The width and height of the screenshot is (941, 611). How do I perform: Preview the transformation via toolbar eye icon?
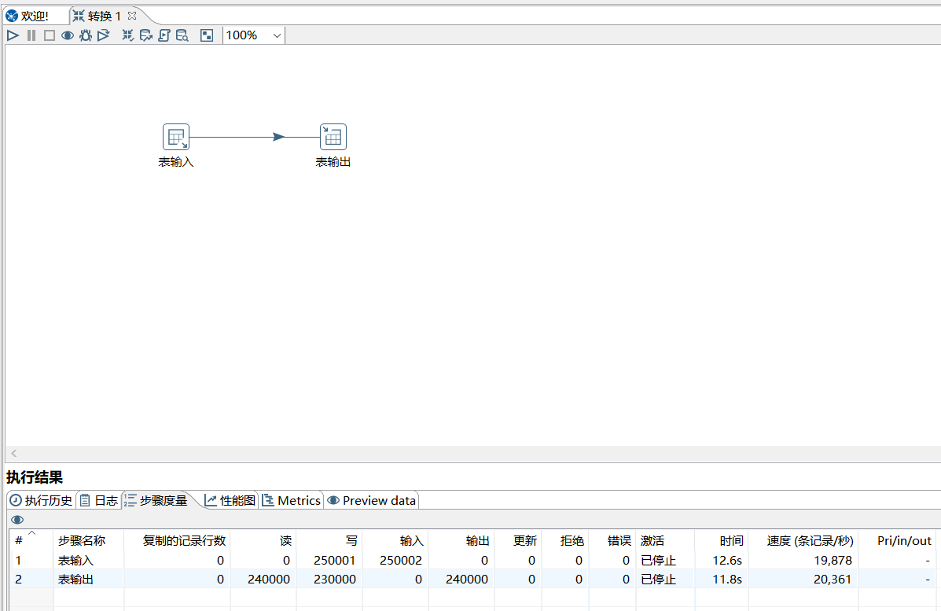click(x=68, y=35)
